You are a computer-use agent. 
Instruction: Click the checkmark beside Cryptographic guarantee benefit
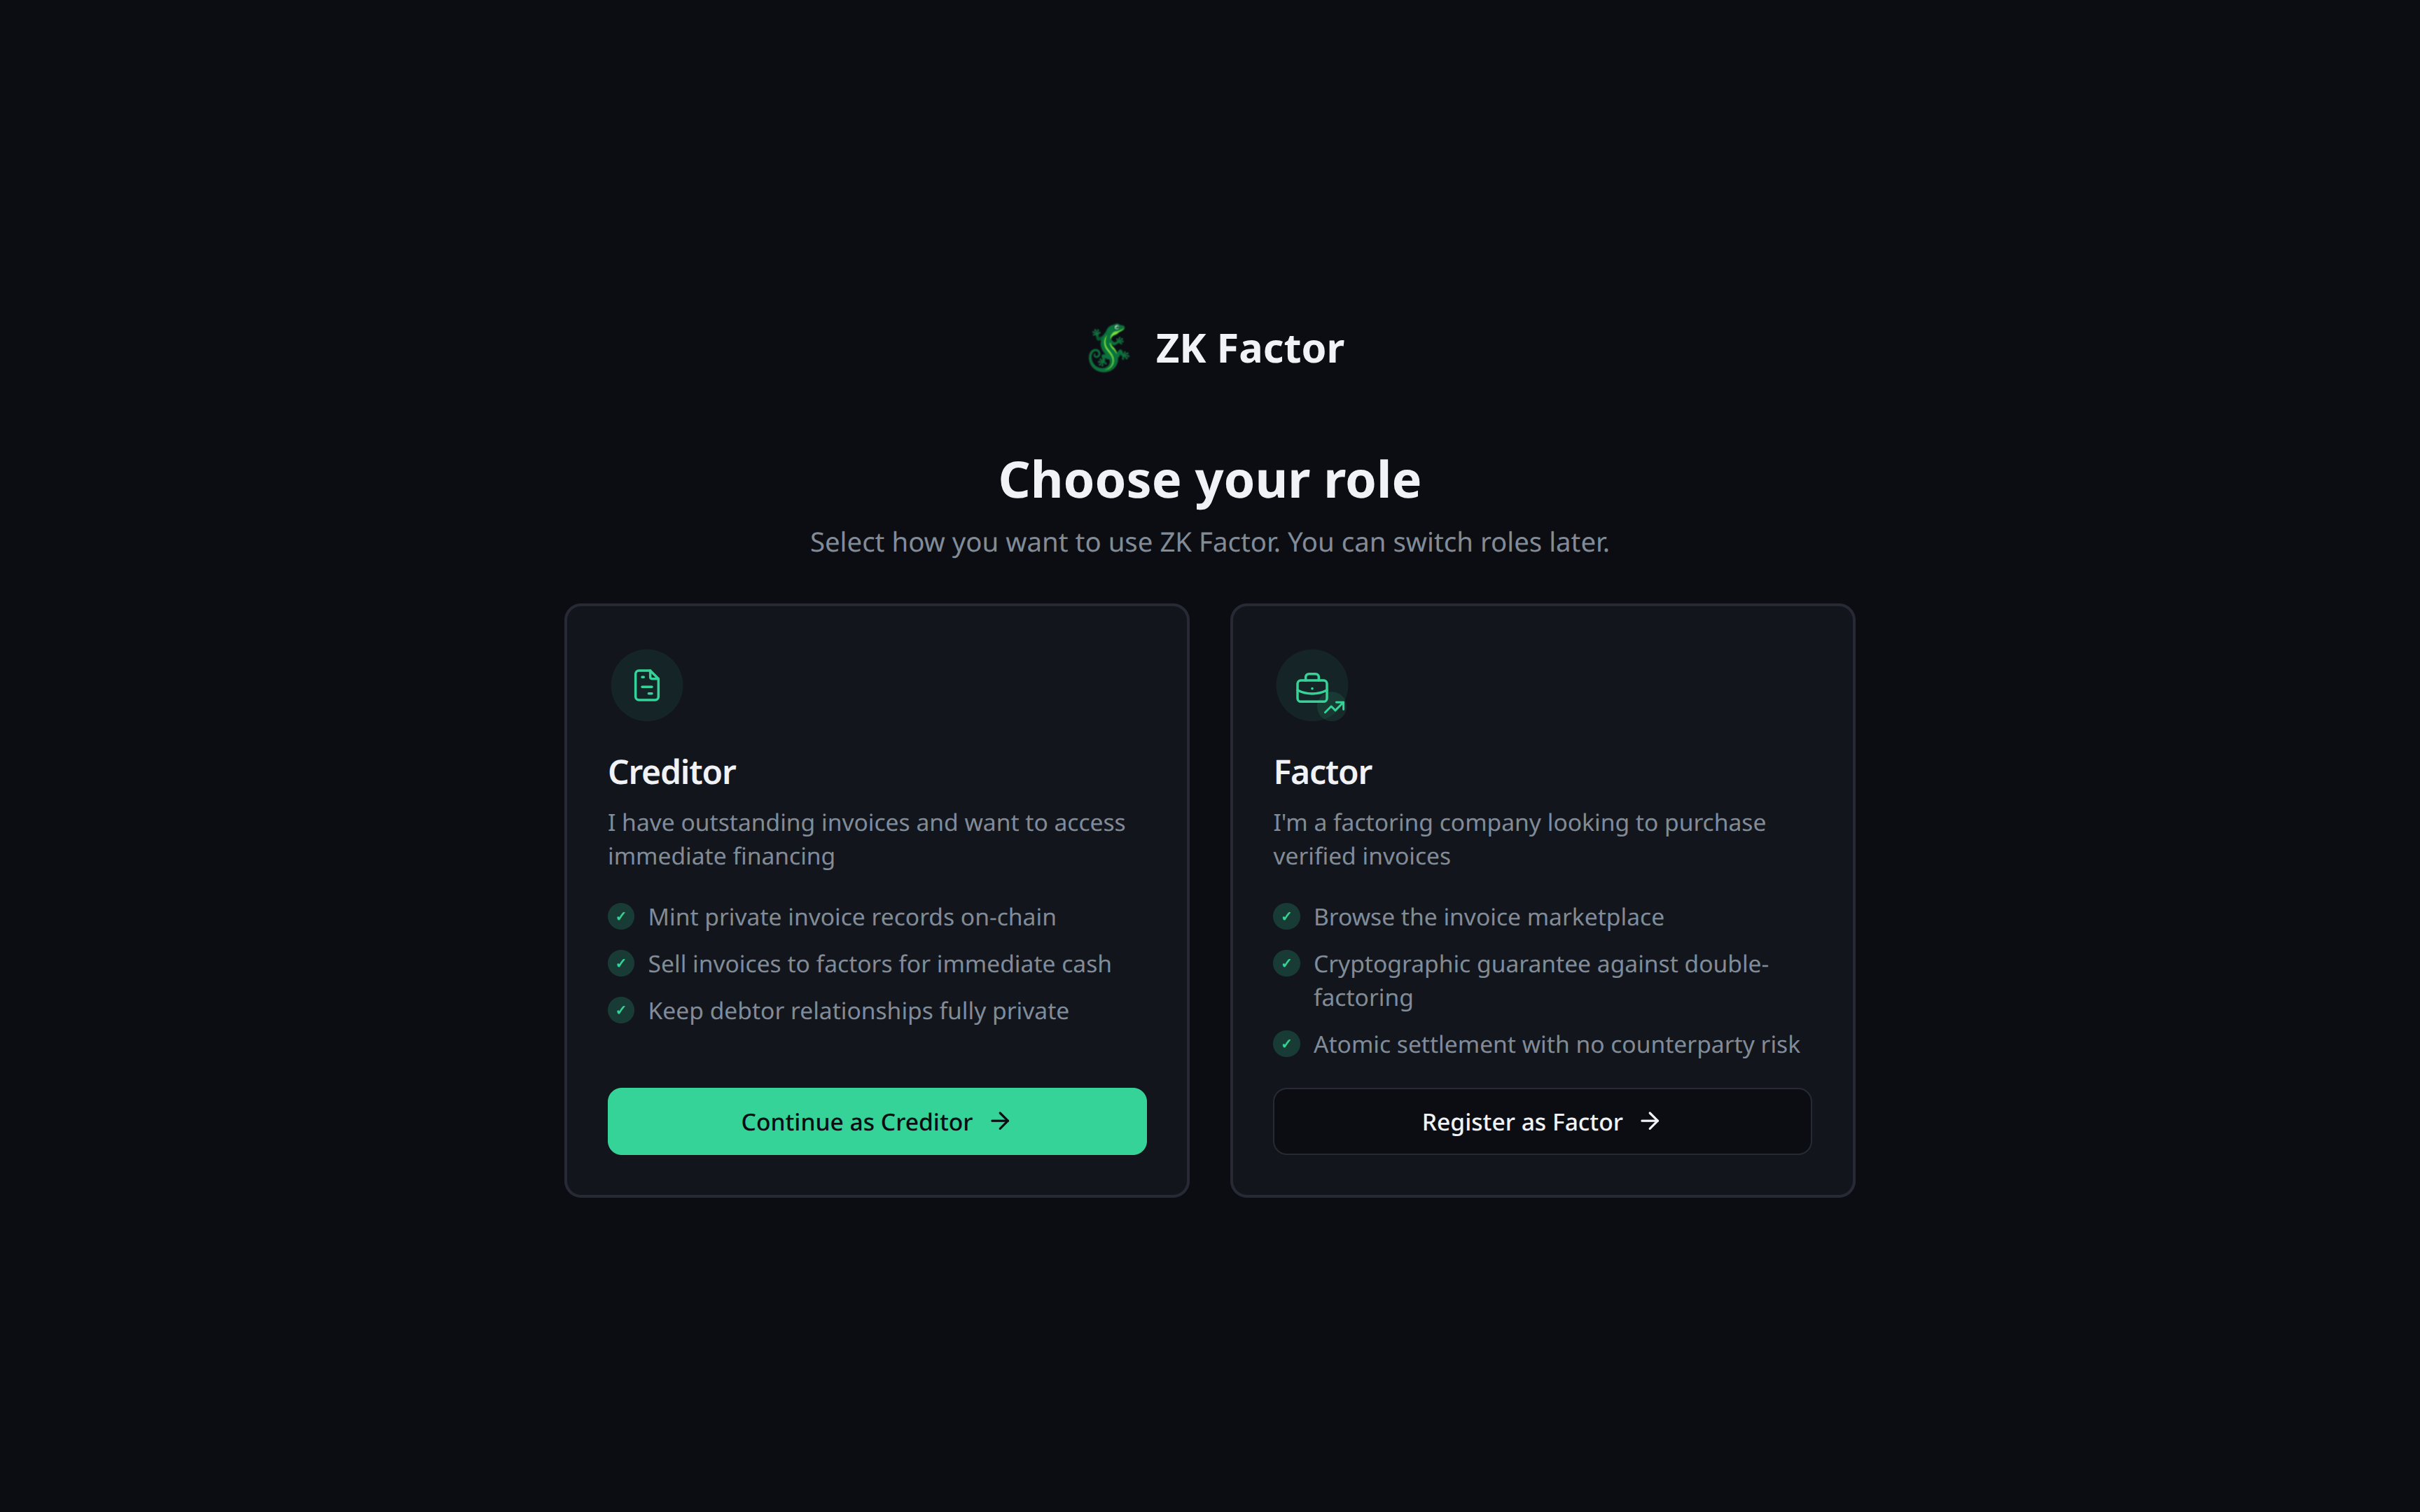[1286, 963]
